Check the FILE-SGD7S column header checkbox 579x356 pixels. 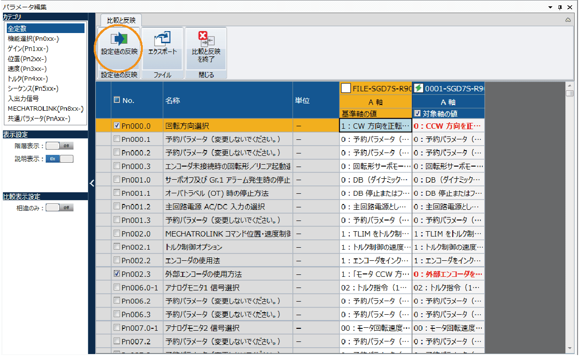coord(346,88)
